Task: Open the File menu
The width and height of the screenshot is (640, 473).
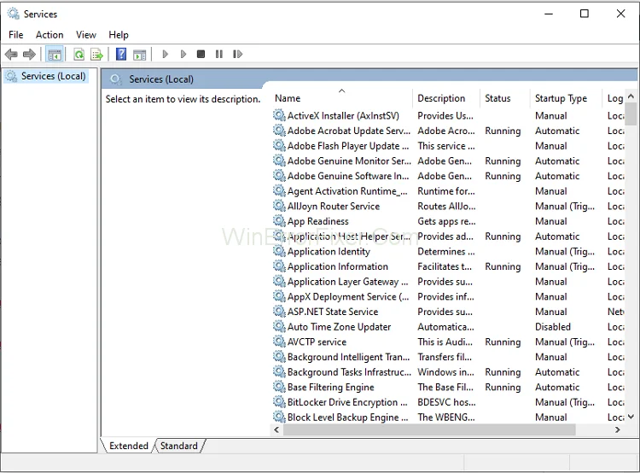Action: [x=16, y=35]
